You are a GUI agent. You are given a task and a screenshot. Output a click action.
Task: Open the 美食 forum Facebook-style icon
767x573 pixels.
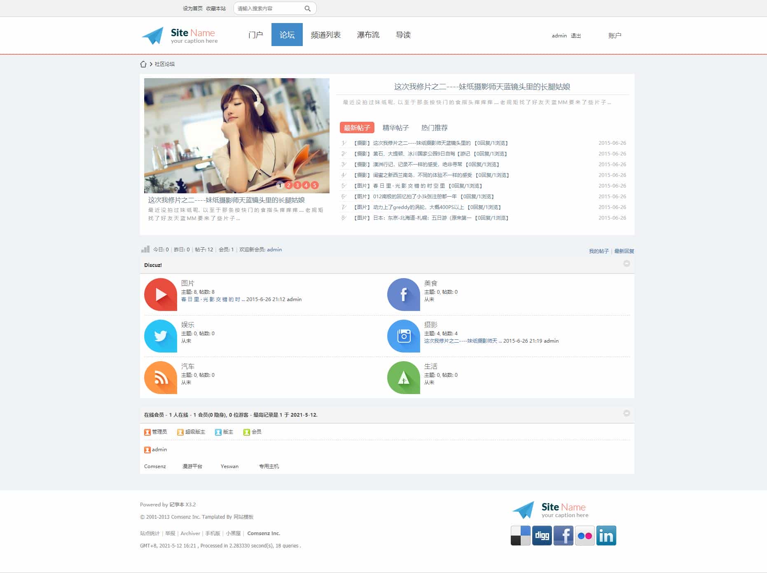click(404, 295)
